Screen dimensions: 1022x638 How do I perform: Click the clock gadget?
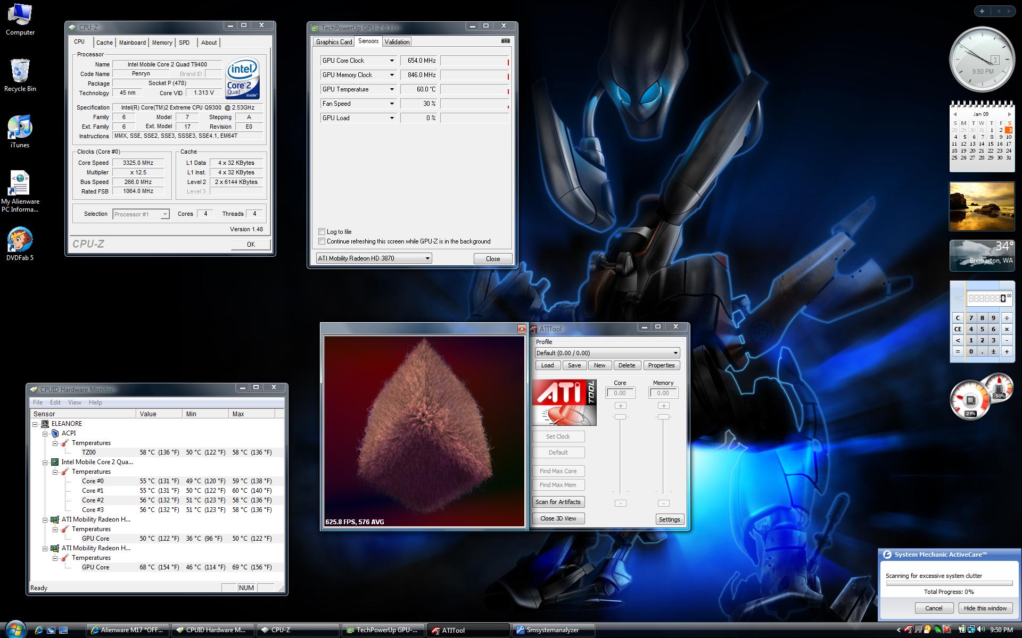click(x=982, y=60)
